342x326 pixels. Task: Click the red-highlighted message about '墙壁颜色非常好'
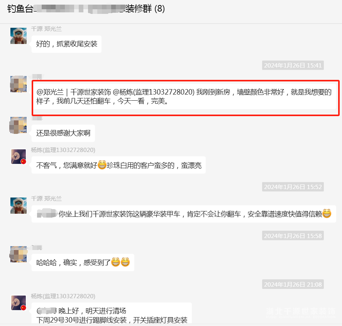tap(184, 96)
